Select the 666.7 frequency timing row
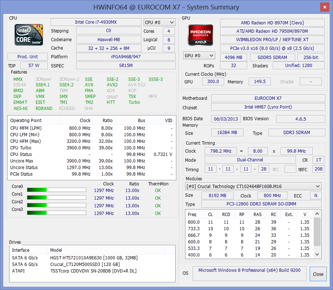 250,235
